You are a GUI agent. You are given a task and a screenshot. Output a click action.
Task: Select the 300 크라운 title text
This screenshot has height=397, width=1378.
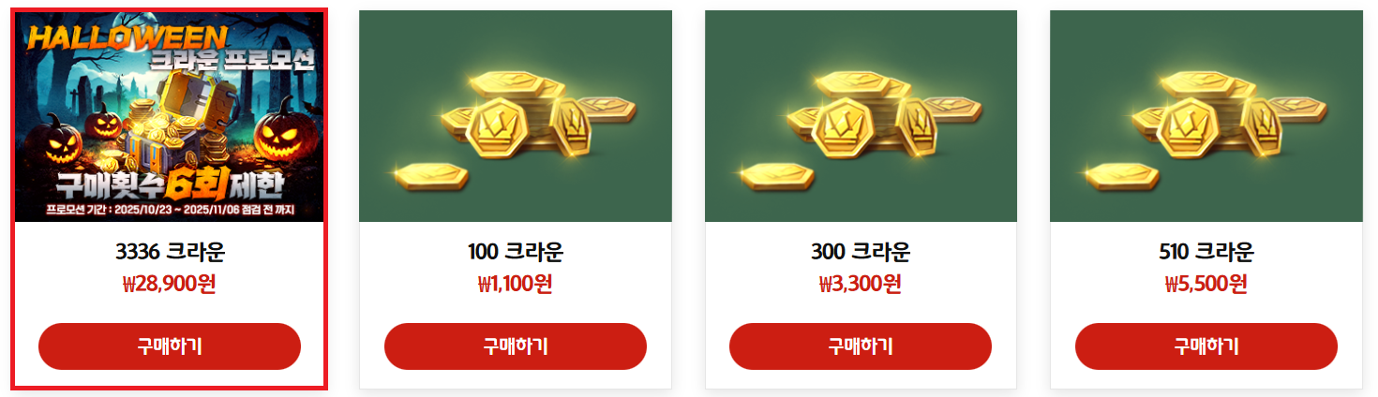pyautogui.click(x=861, y=252)
